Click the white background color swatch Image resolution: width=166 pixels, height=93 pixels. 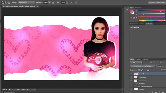133,13
